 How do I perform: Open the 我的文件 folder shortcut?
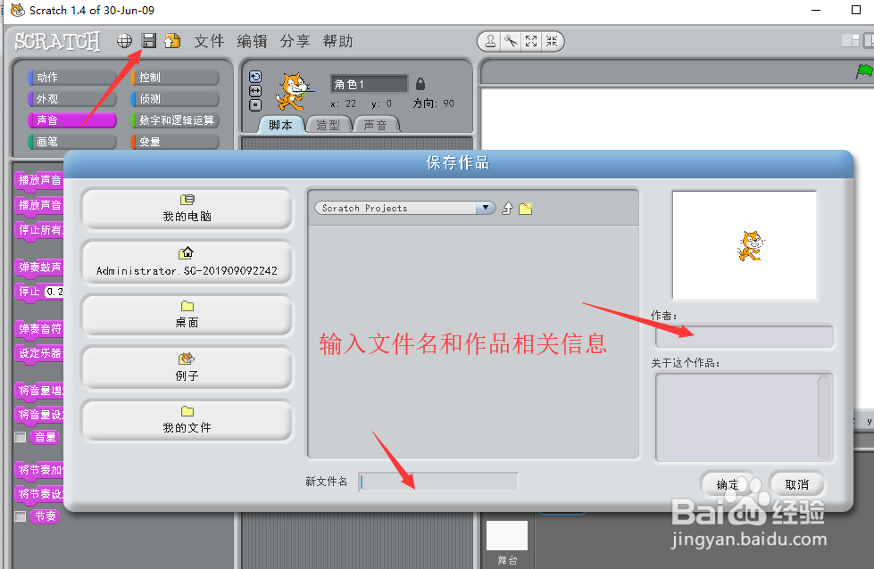pos(187,420)
